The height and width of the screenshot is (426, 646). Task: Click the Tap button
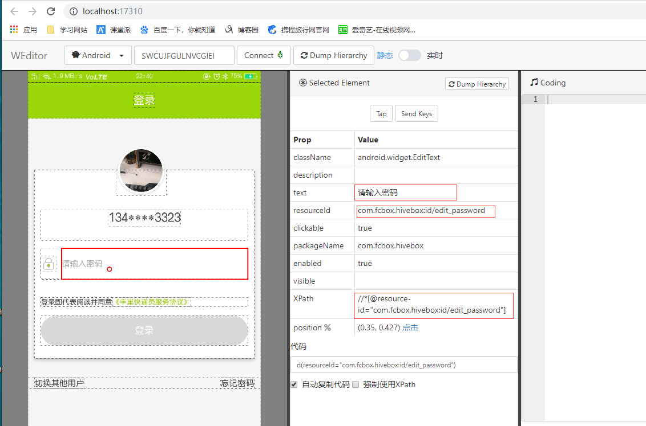(x=381, y=113)
